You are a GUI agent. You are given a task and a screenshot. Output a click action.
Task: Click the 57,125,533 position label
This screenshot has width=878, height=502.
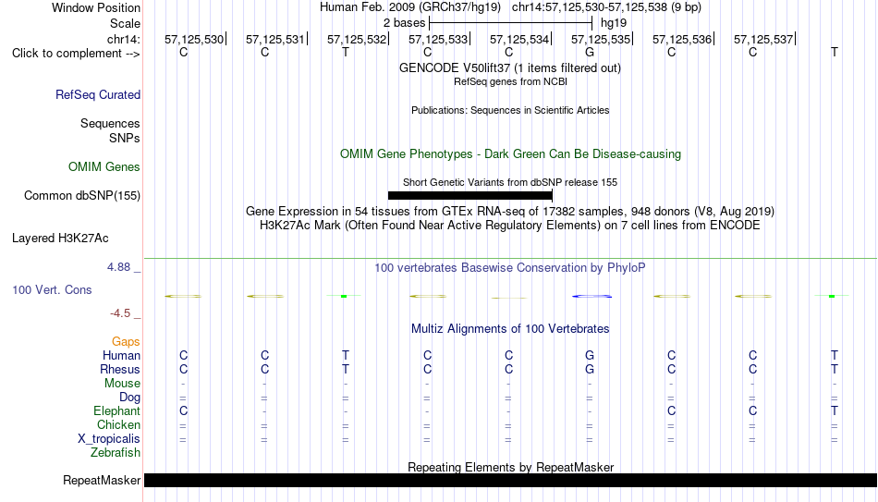point(438,39)
